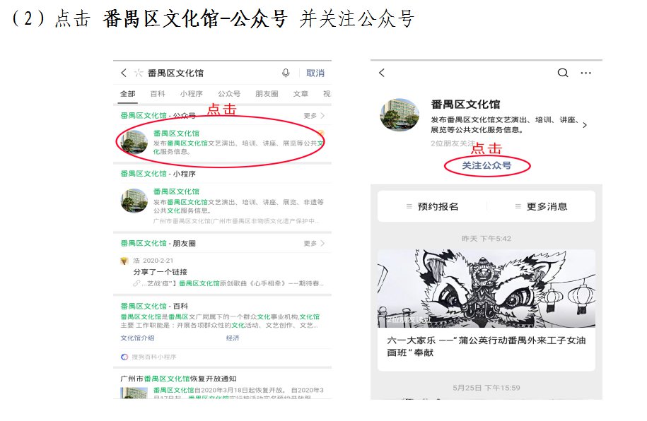
Task: Open the lion dance article thumbnail
Action: 486,288
